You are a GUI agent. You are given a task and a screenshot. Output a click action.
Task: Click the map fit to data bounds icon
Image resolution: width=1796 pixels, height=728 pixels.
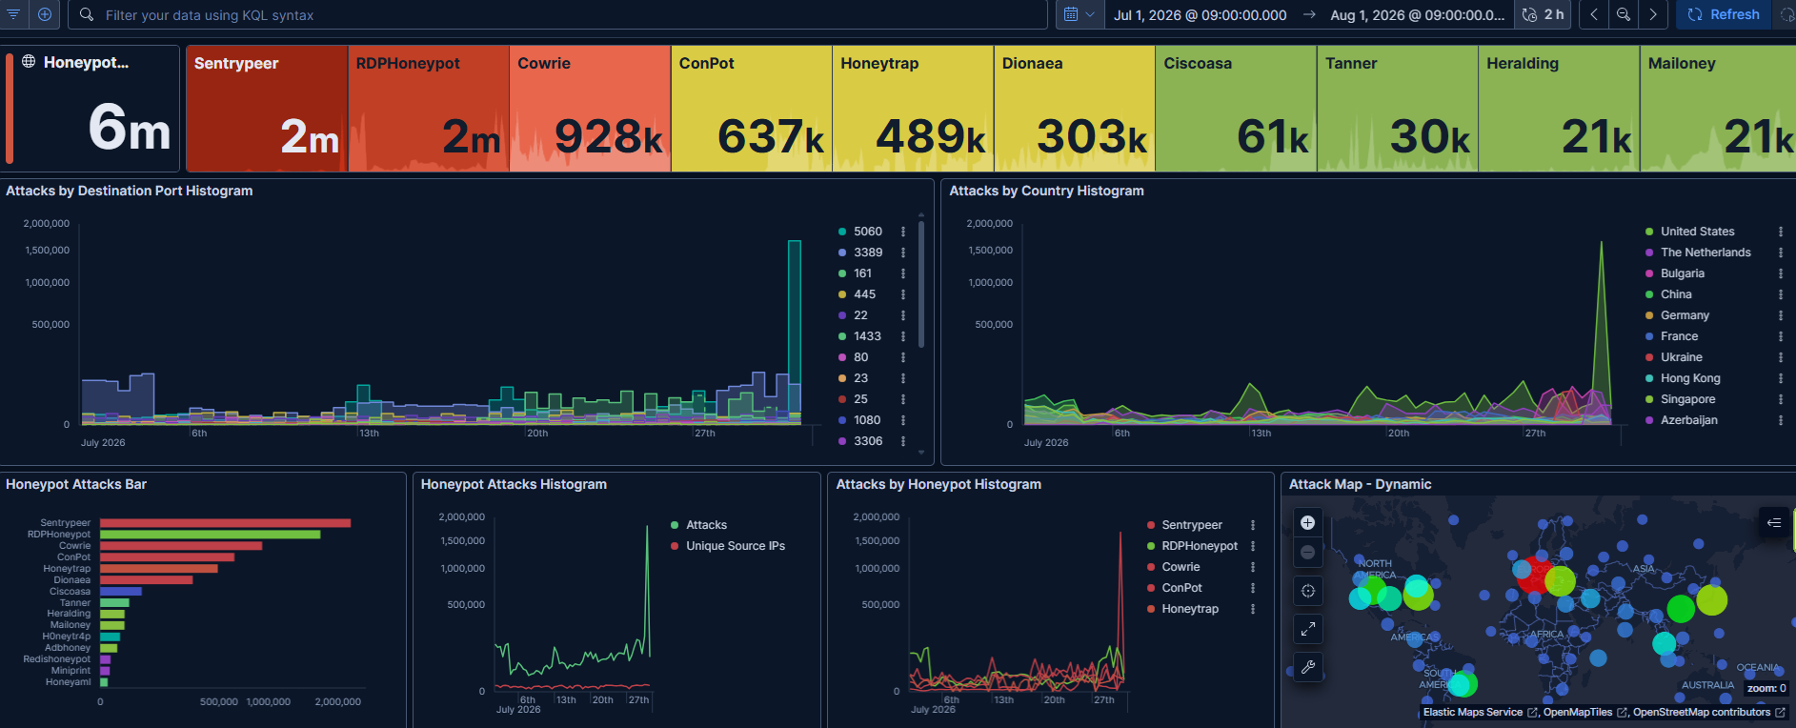[x=1308, y=591]
